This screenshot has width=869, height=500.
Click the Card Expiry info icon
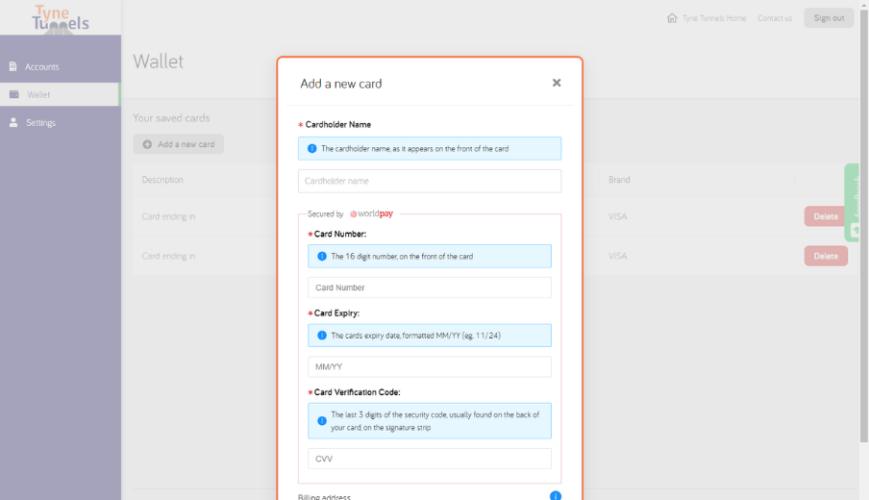click(322, 336)
